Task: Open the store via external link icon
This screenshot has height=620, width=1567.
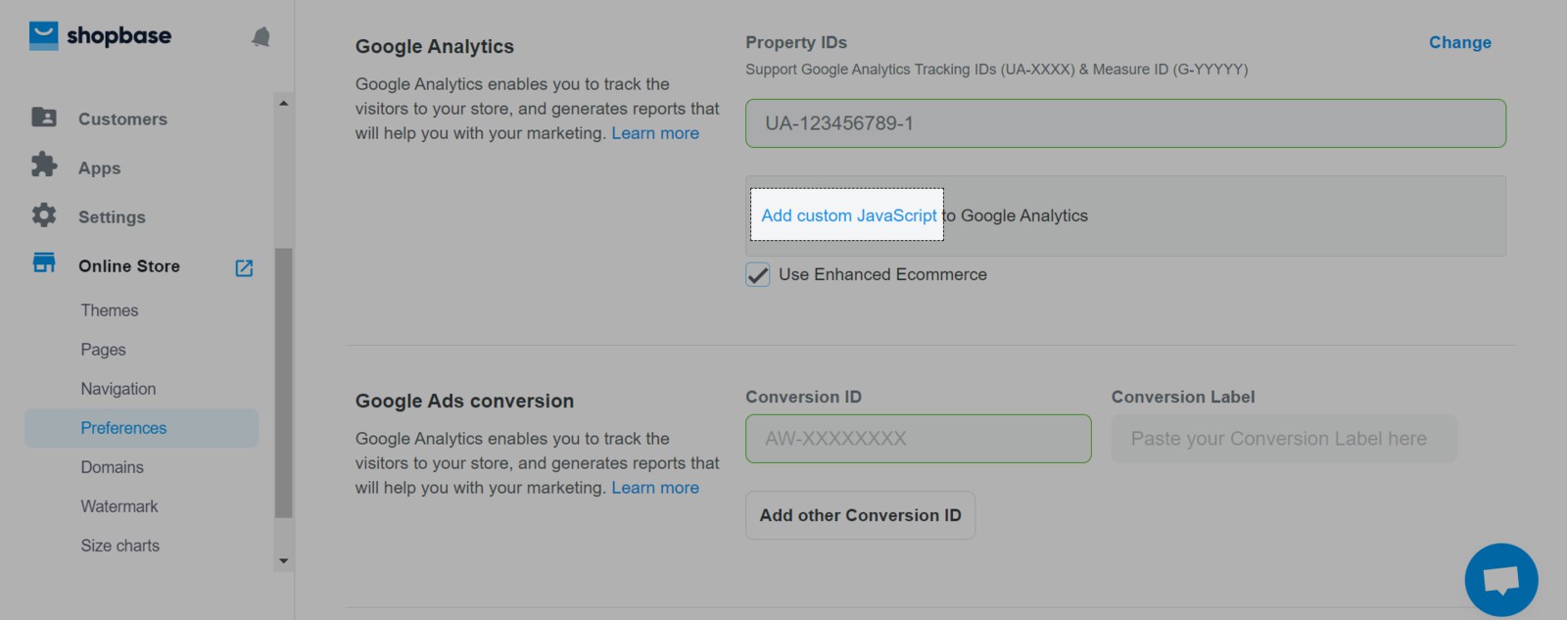Action: (244, 267)
